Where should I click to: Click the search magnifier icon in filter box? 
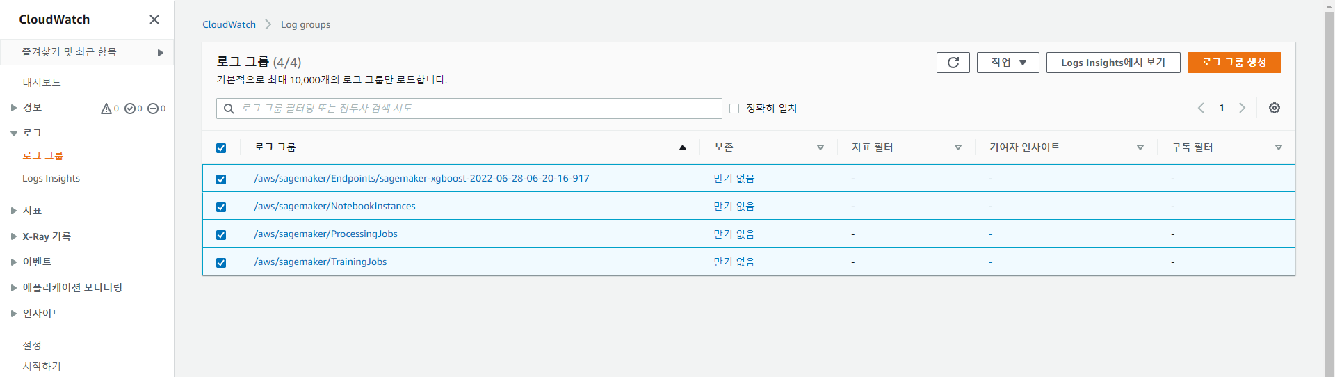point(229,109)
